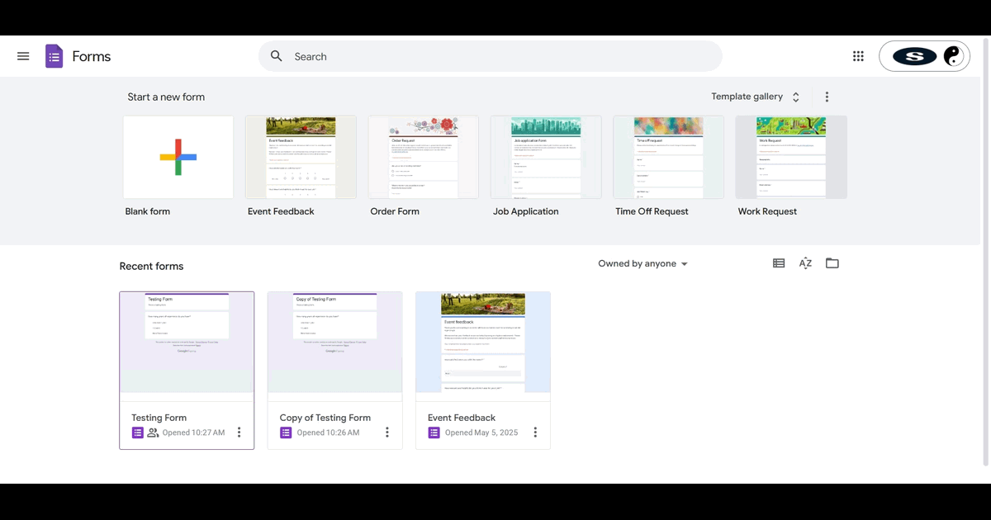The height and width of the screenshot is (520, 991).
Task: Click the Testing Form title
Action: click(x=159, y=418)
